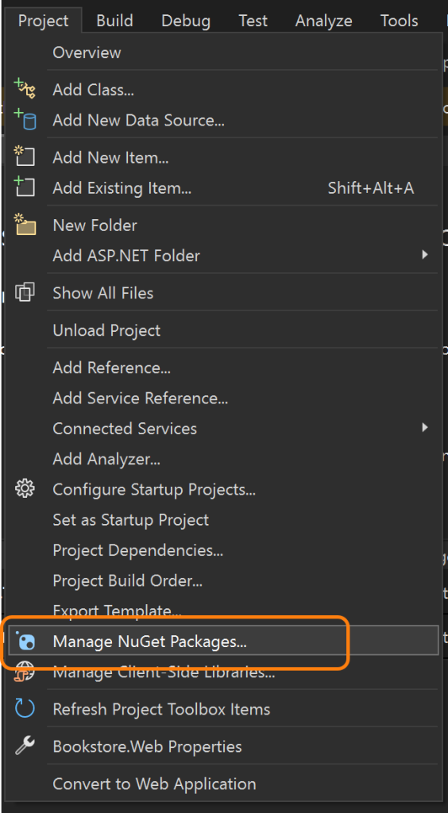
Task: Open Connected Services entry
Action: click(x=223, y=428)
